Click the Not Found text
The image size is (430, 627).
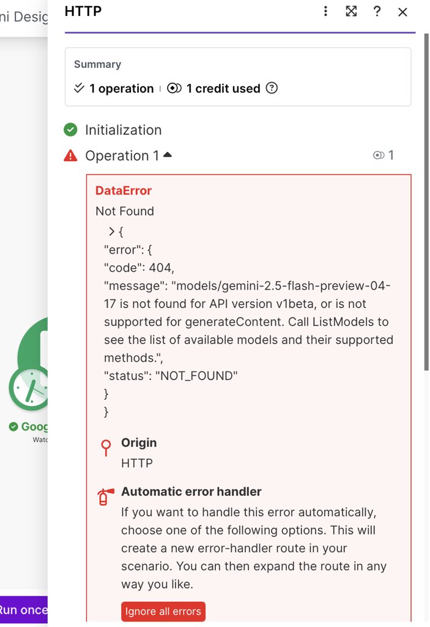(x=125, y=211)
